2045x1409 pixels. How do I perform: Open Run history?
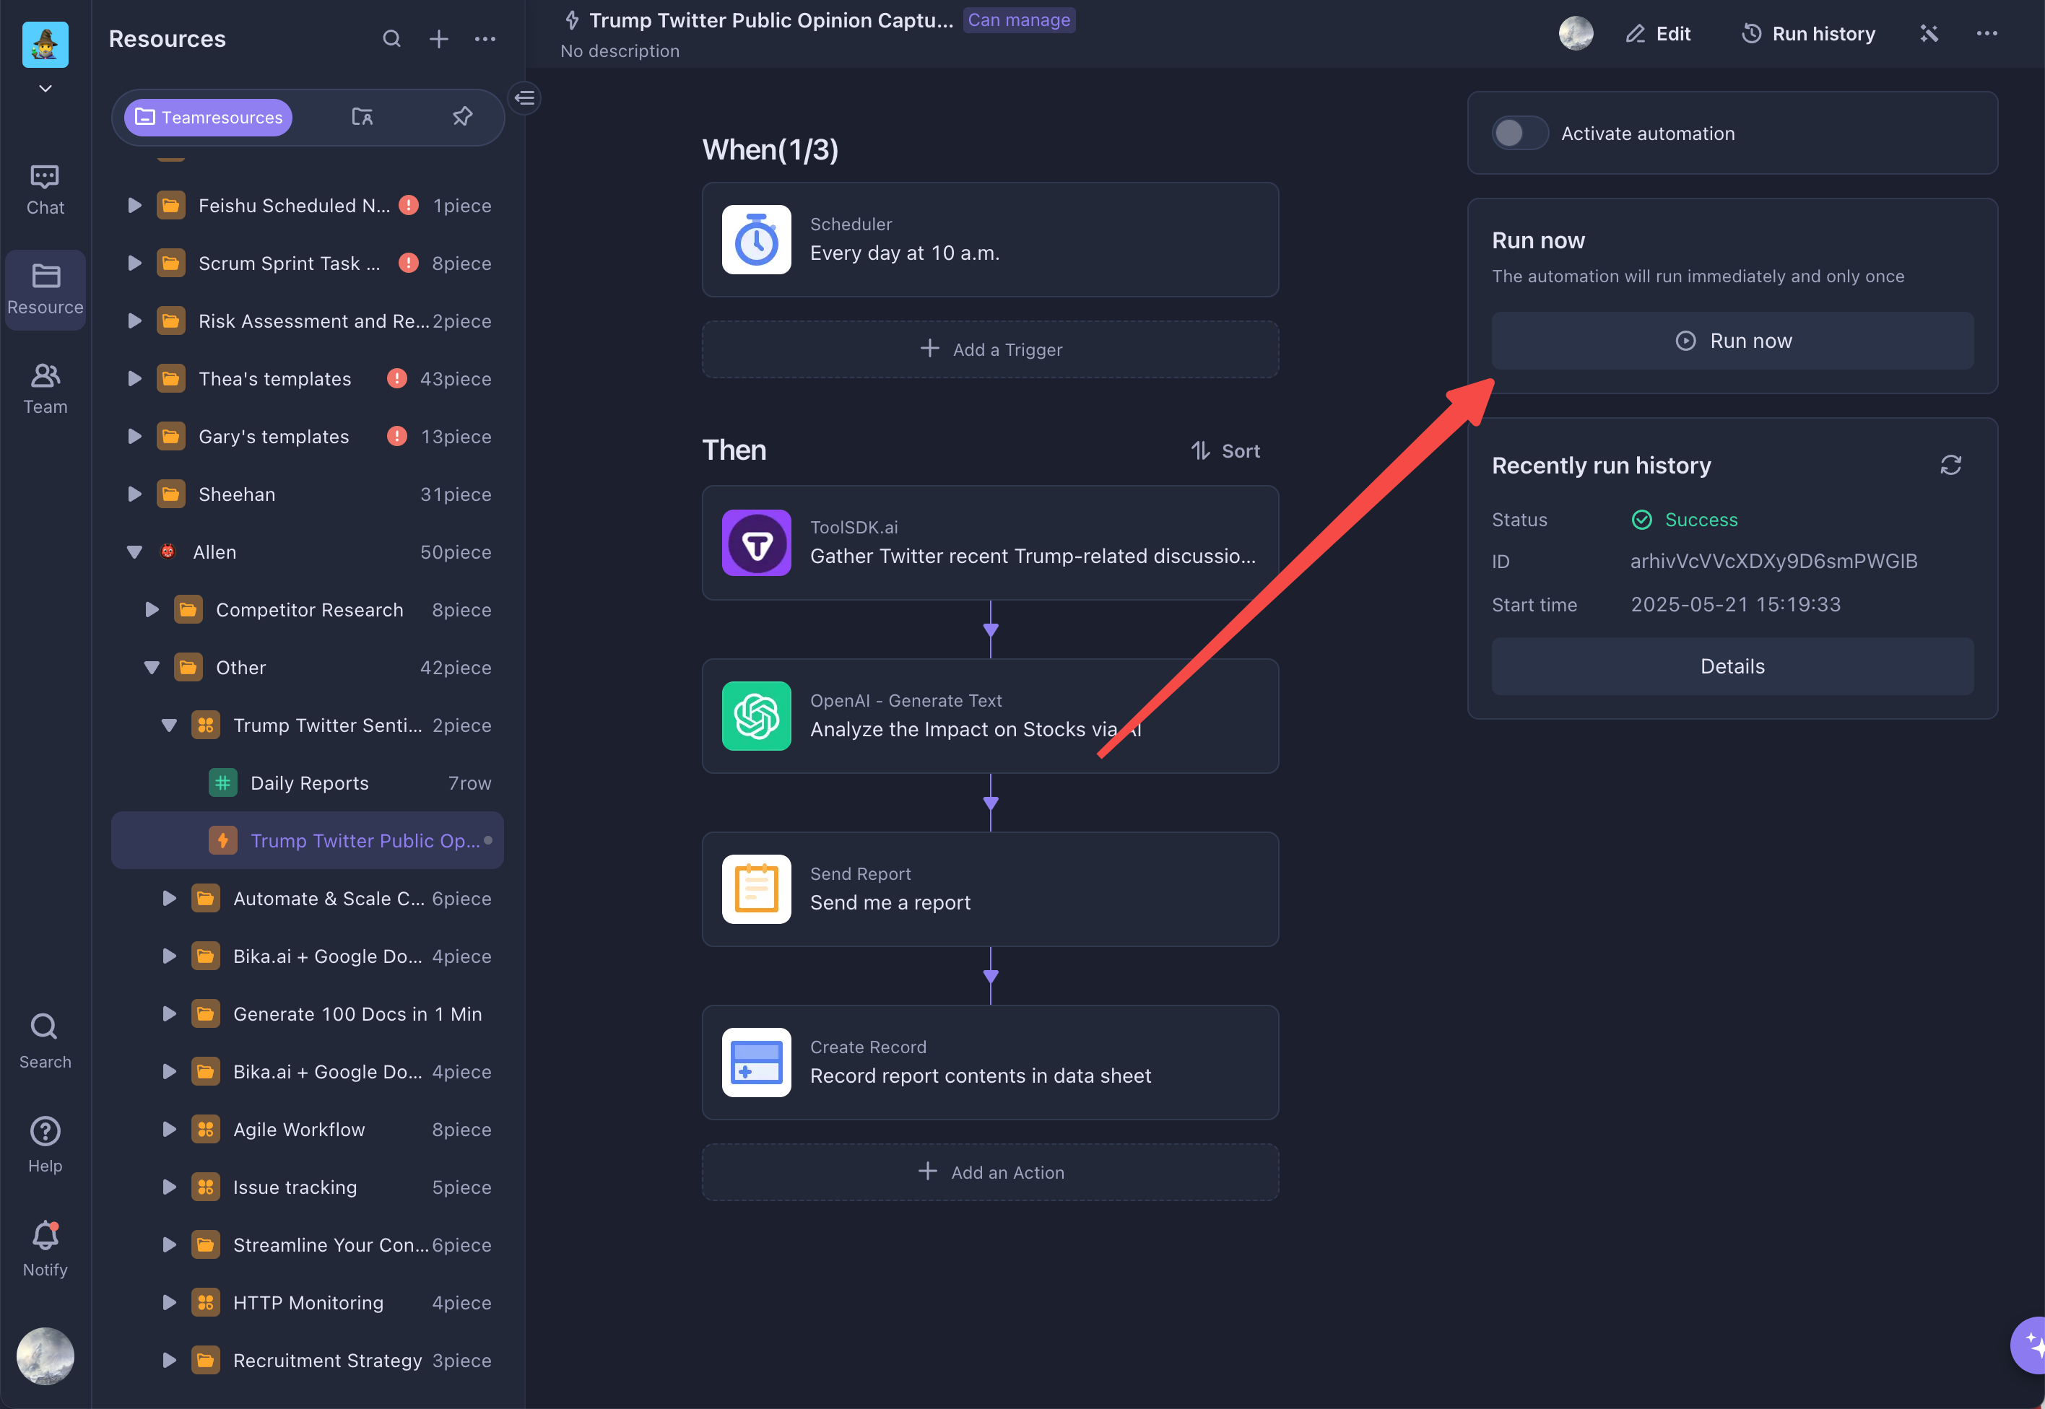tap(1807, 33)
